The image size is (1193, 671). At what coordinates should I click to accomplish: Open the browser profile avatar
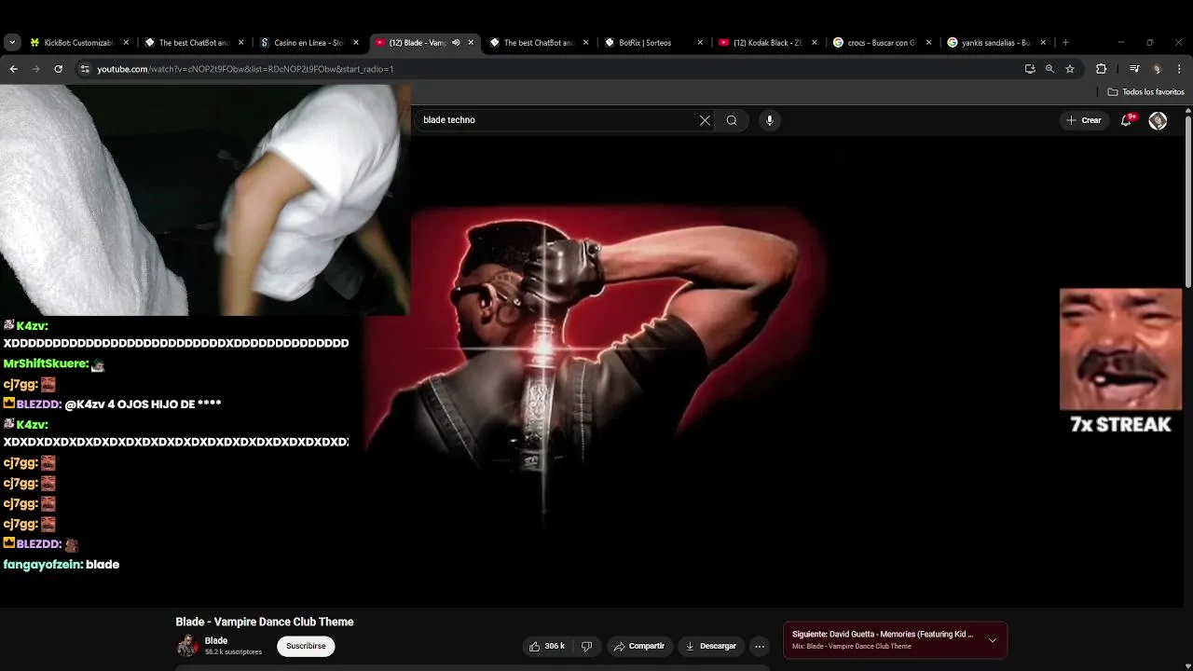click(x=1157, y=69)
